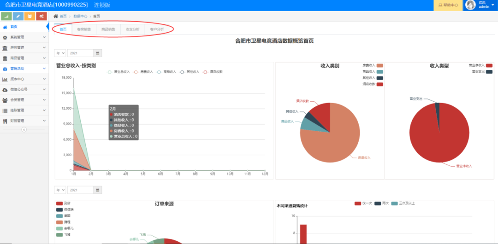The image size is (498, 244).
Task: Expand the 微信公众号 menu chevron
Action: [44, 90]
